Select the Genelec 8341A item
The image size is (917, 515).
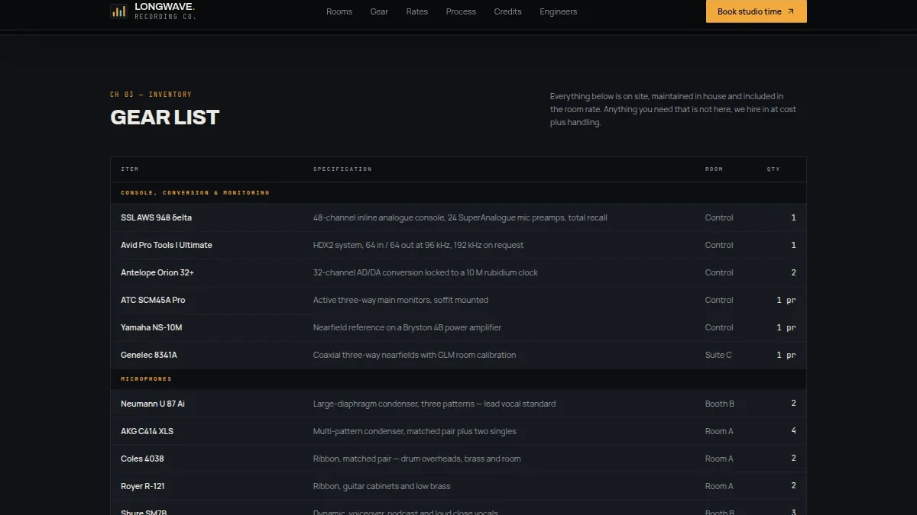[149, 355]
